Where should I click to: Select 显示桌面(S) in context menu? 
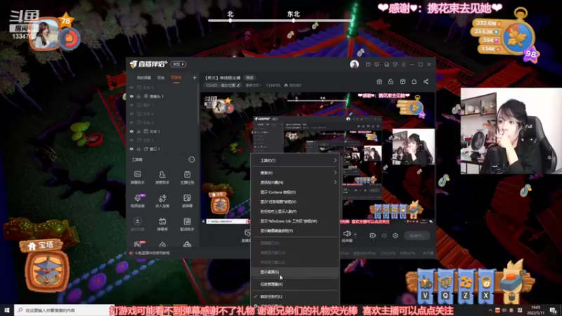point(295,272)
